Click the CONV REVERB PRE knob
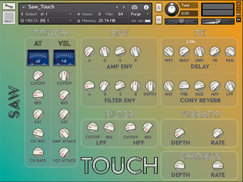The width and height of the screenshot is (243, 182). click(184, 86)
